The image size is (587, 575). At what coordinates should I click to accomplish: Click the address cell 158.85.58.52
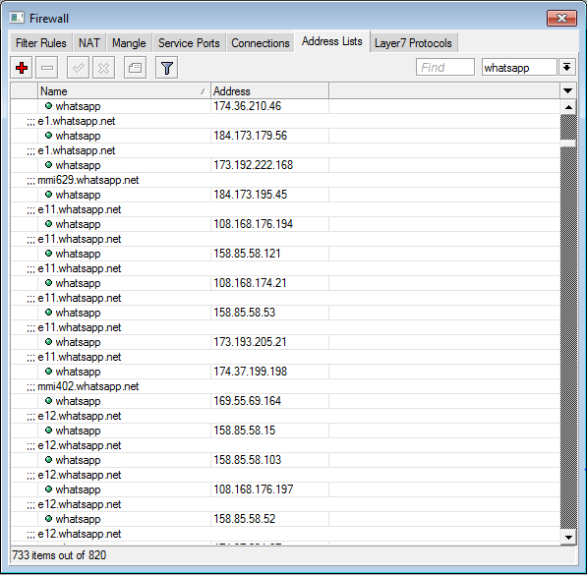coord(269,518)
